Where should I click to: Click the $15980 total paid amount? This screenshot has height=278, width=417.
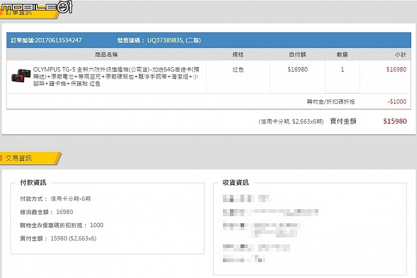395,121
